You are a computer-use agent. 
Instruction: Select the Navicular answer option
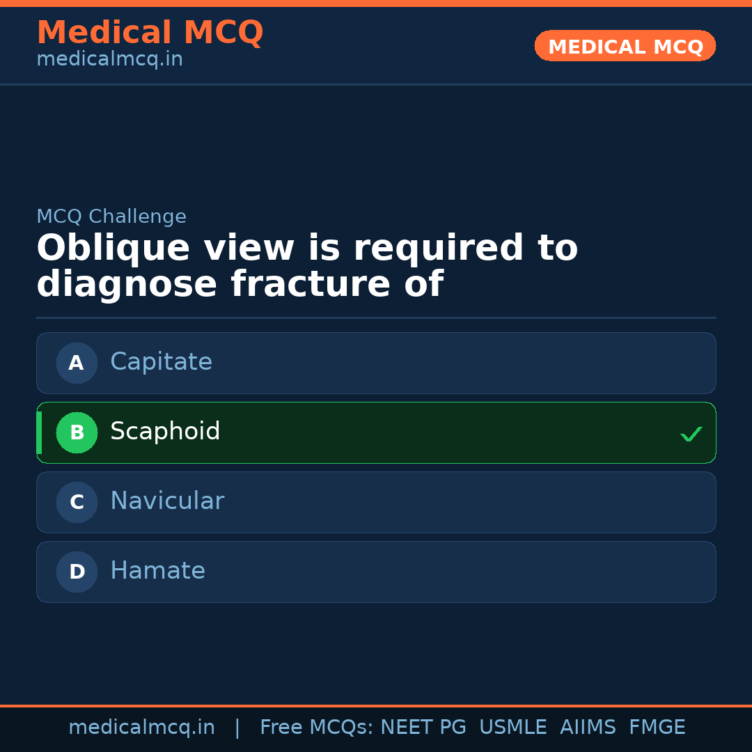click(376, 502)
